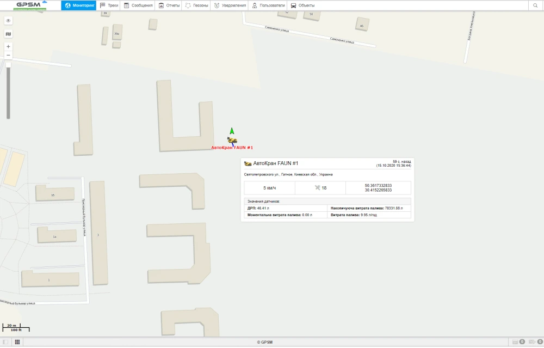Open the Объекты section
Viewport: 544px width, 348px height.
pos(302,5)
